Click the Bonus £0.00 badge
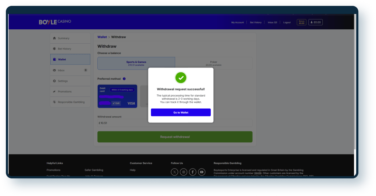This screenshot has height=196, width=376. pyautogui.click(x=301, y=22)
